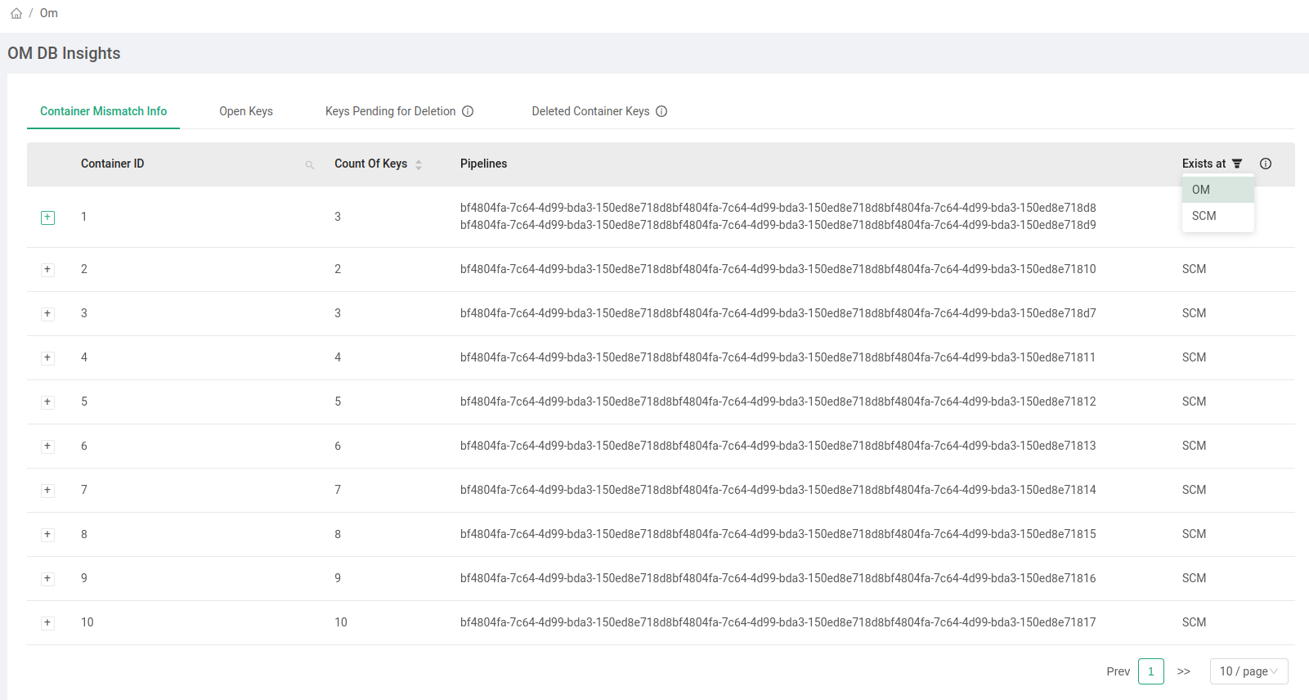Expand row for container ID 5
Viewport: 1309px width, 700px height.
48,402
